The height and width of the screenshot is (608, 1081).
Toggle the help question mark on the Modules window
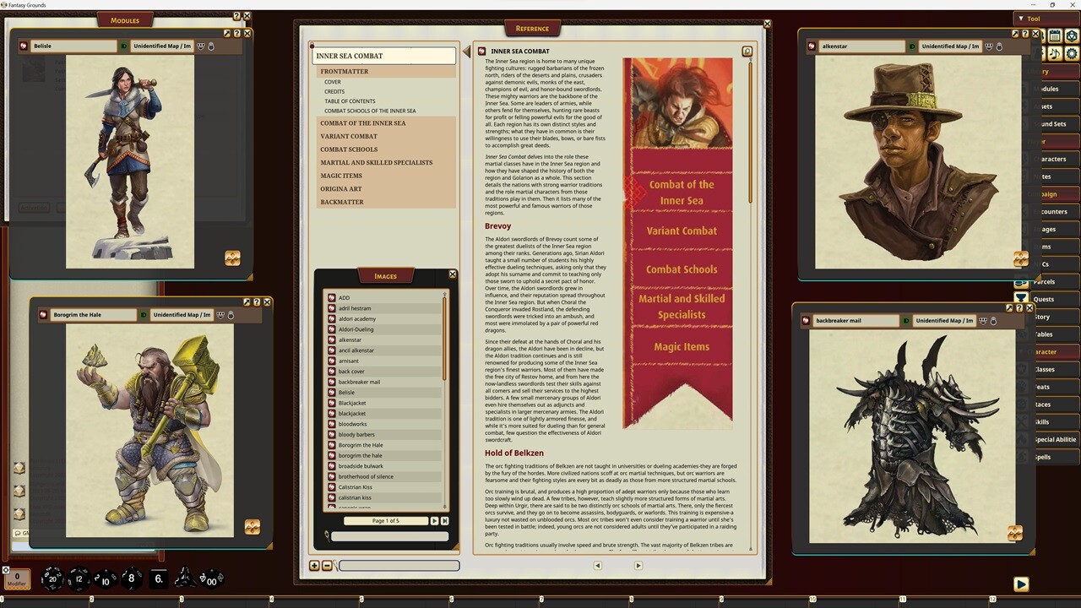click(236, 14)
